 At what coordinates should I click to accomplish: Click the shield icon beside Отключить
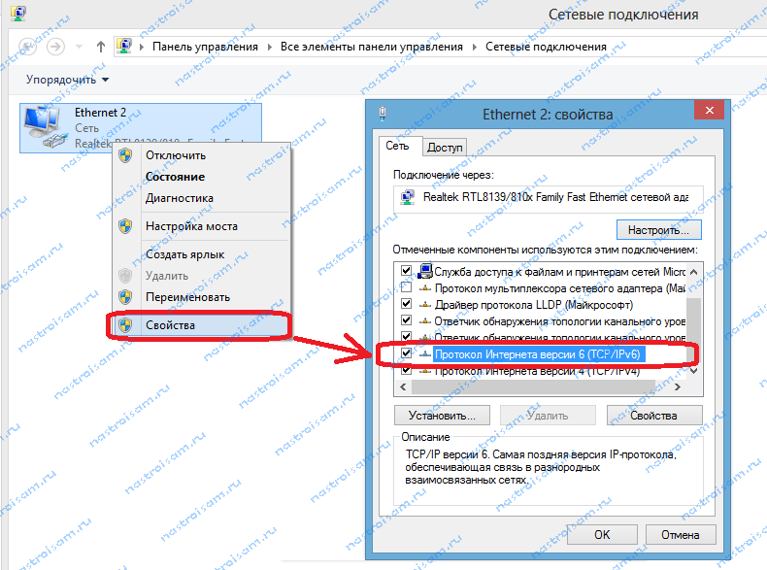[x=125, y=155]
